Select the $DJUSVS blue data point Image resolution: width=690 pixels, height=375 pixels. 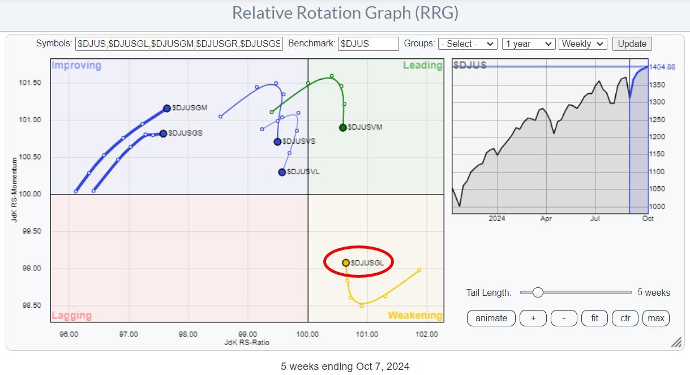click(x=277, y=142)
